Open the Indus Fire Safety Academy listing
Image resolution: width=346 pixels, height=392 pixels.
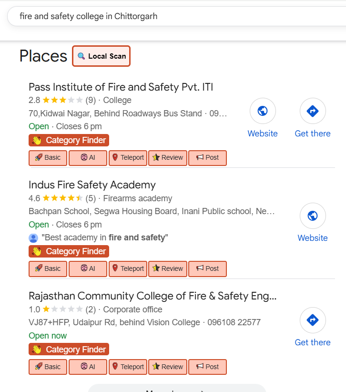tap(92, 185)
